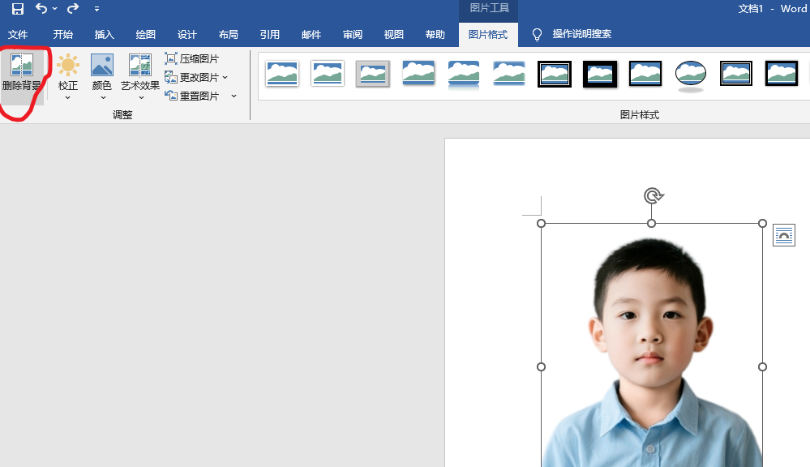Viewport: 810px width, 467px height.
Task: Click the Redo icon
Action: [x=73, y=8]
